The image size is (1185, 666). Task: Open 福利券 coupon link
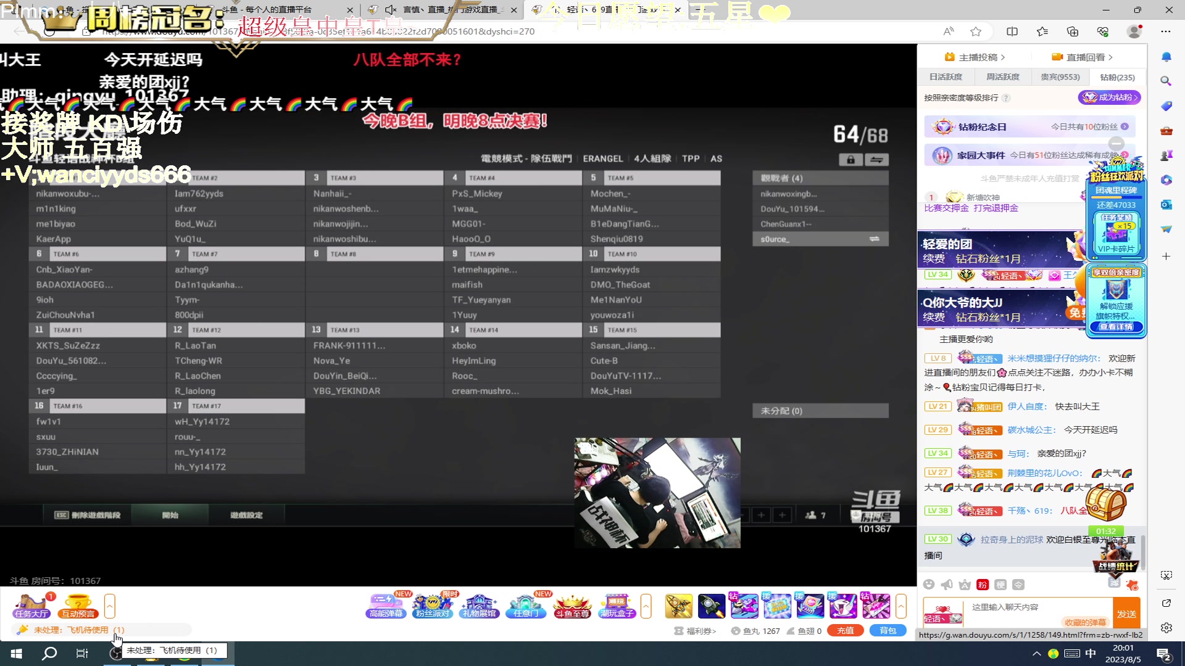695,631
